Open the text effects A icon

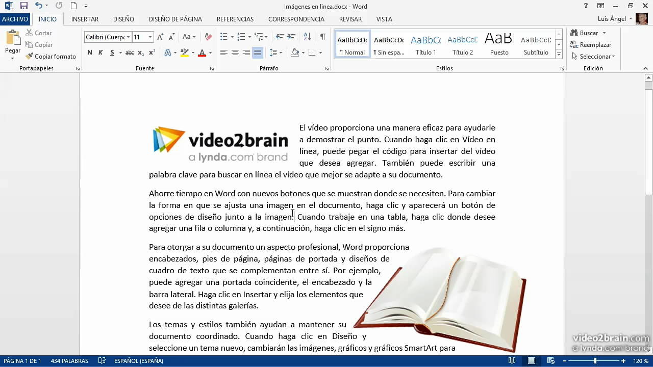click(167, 53)
